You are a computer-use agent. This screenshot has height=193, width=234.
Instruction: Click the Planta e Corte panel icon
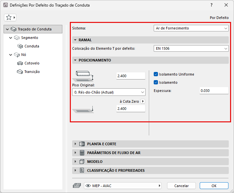82,144
